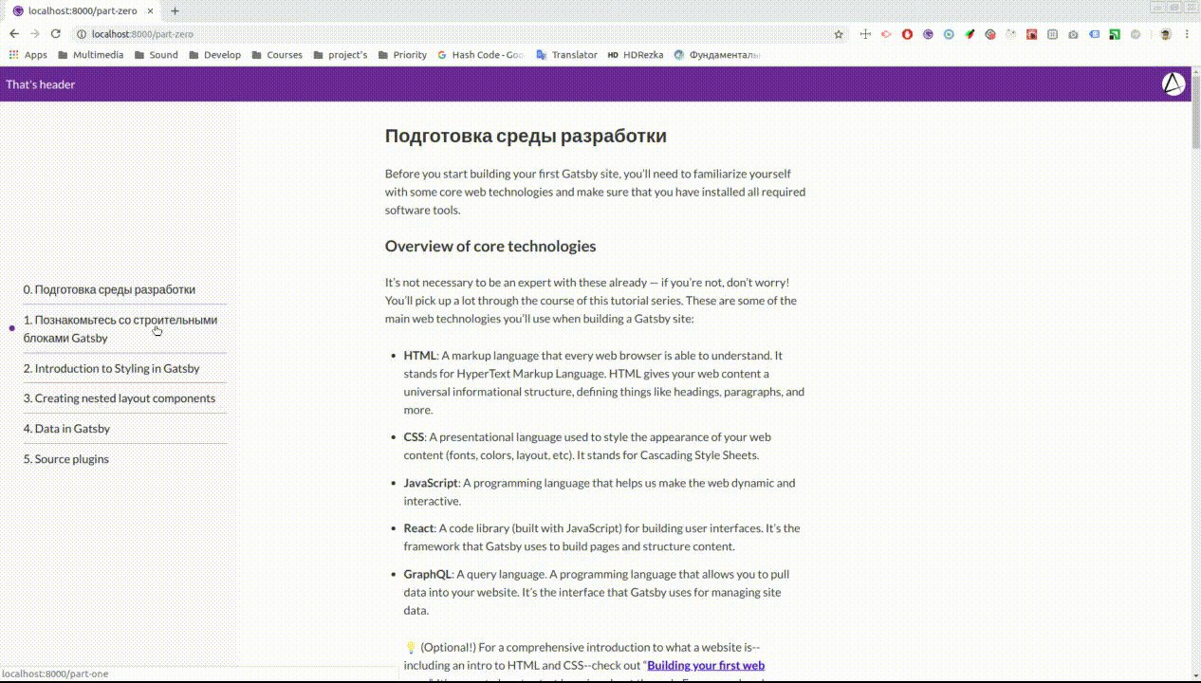Open the blue tag extension icon
The image size is (1201, 683).
pos(1094,34)
